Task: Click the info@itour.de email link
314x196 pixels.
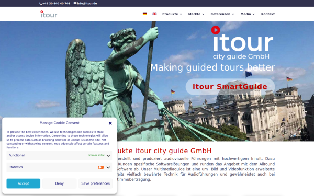Action: (x=87, y=4)
